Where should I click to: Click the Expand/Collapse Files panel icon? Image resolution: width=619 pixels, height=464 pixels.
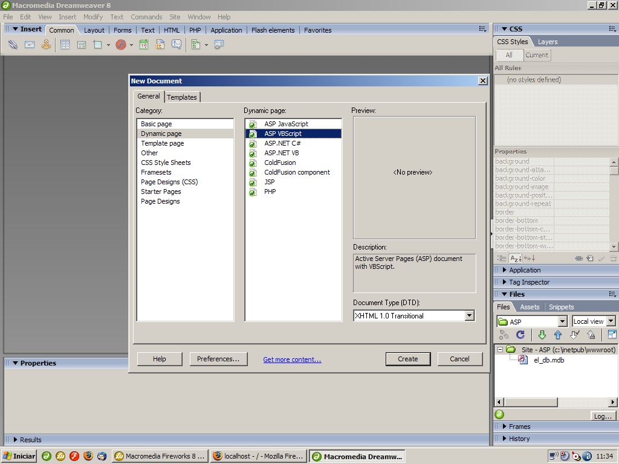(x=612, y=335)
